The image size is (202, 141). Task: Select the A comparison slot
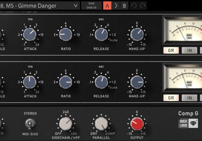(107, 6)
